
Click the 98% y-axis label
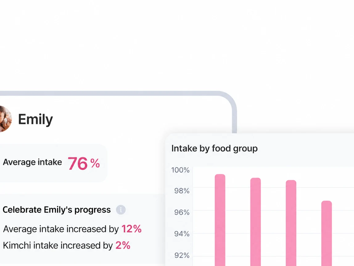click(182, 191)
